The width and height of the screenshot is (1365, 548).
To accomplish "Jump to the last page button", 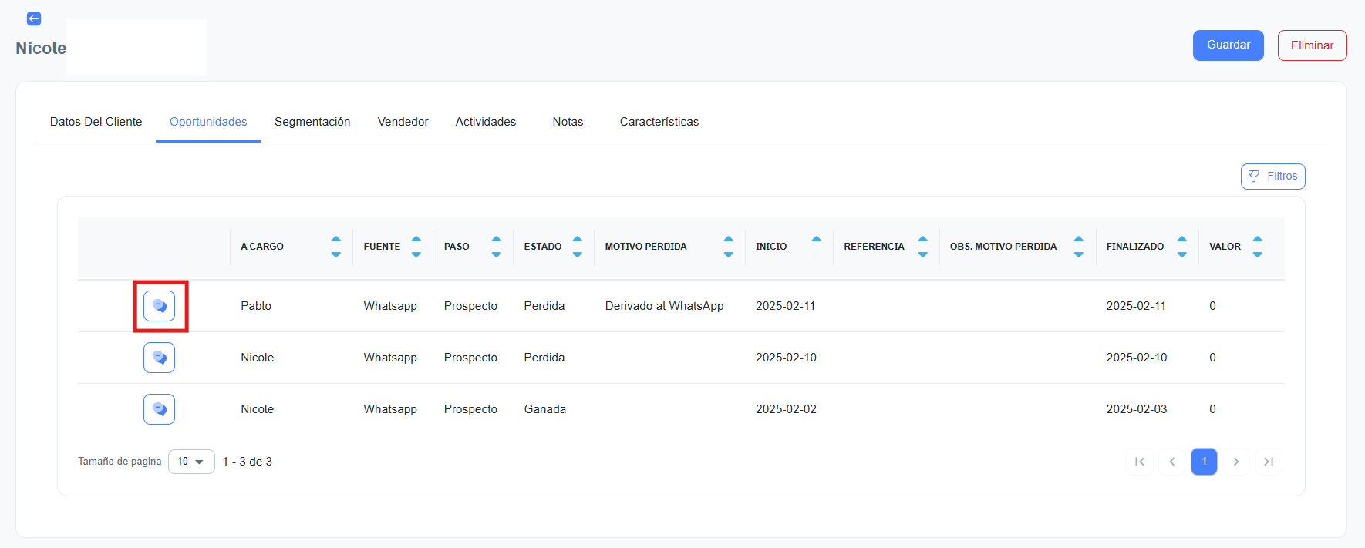I will (1269, 462).
